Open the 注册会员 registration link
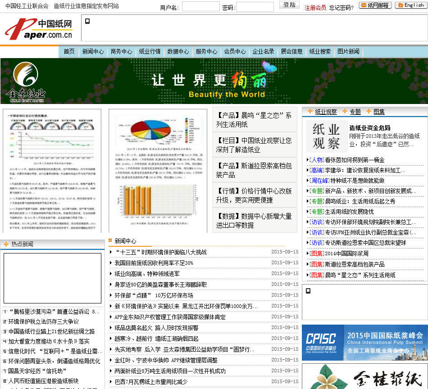Viewport: 428px width, 389px height. click(x=315, y=8)
